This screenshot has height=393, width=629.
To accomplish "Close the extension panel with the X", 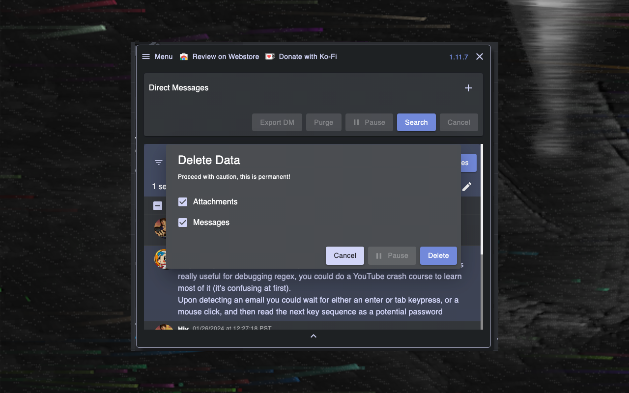I will tap(480, 56).
